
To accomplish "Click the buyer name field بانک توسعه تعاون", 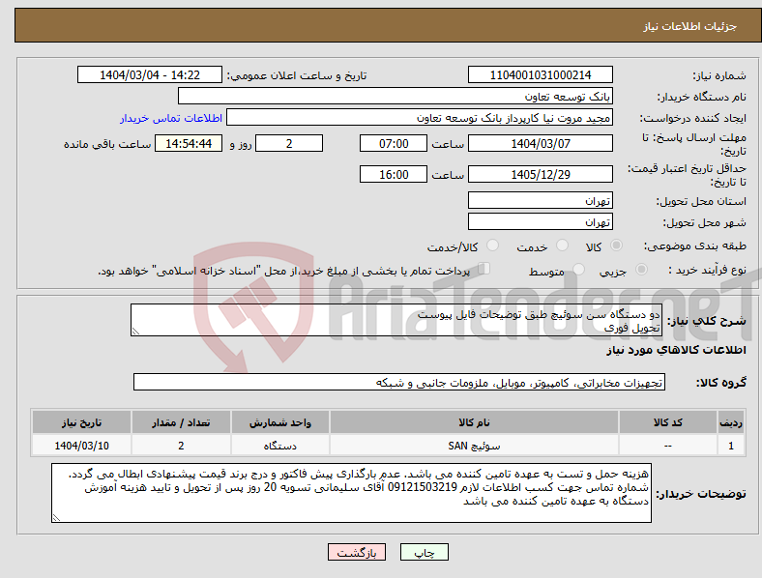I will coord(396,96).
